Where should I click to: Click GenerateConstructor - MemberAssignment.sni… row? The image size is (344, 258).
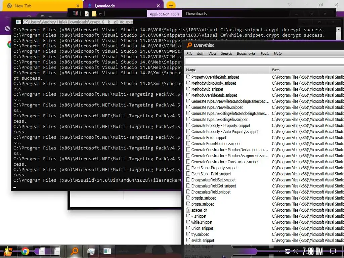click(264, 156)
